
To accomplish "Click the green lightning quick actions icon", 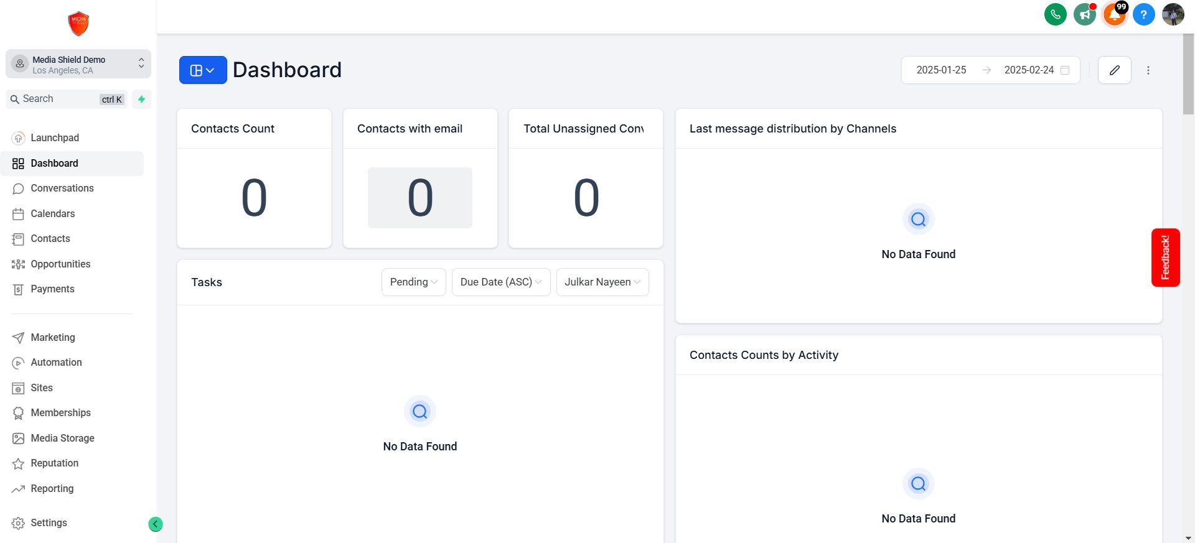I will pos(142,99).
